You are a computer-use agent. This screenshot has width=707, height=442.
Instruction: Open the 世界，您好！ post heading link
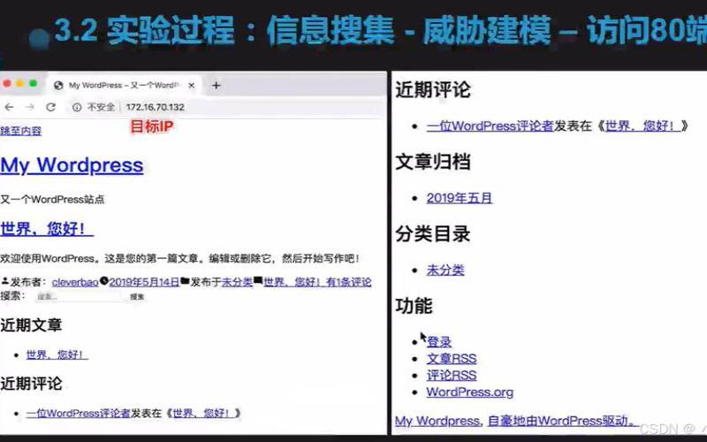pyautogui.click(x=47, y=229)
